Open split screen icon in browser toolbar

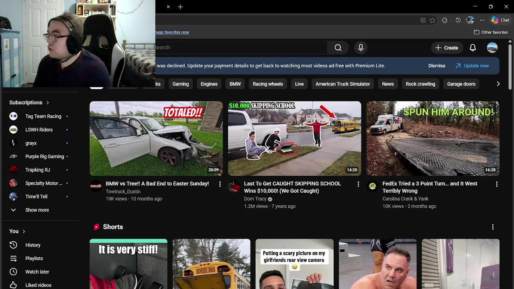click(x=423, y=20)
